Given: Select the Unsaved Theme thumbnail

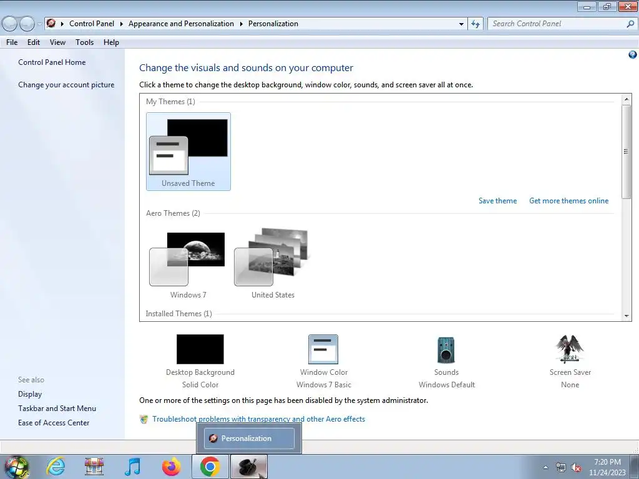Looking at the screenshot, I should pyautogui.click(x=188, y=152).
